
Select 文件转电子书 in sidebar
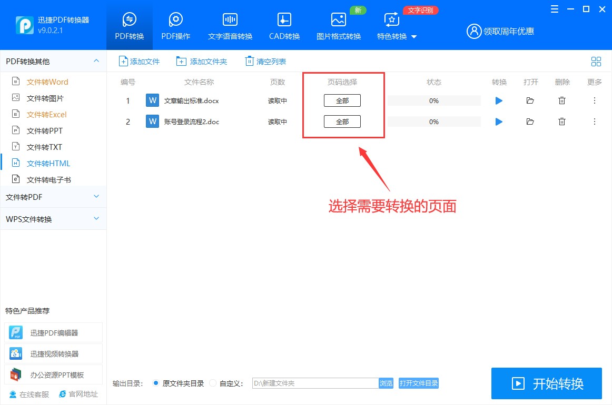[x=49, y=180]
